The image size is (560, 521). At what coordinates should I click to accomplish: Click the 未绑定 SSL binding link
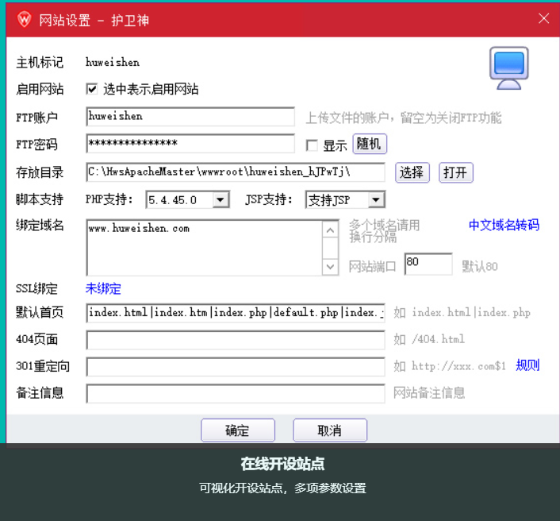coord(103,288)
